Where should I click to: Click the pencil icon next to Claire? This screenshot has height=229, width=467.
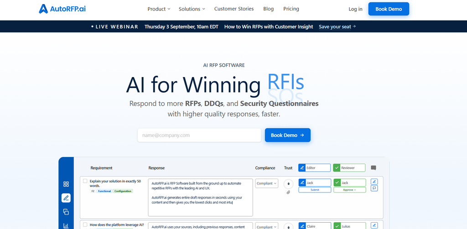(302, 226)
